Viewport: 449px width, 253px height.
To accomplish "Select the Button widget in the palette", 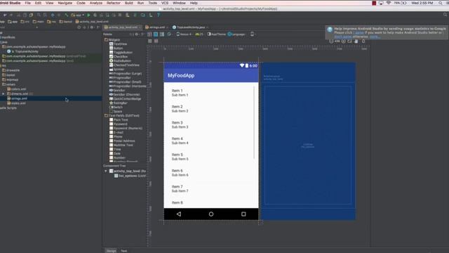I will (116, 48).
